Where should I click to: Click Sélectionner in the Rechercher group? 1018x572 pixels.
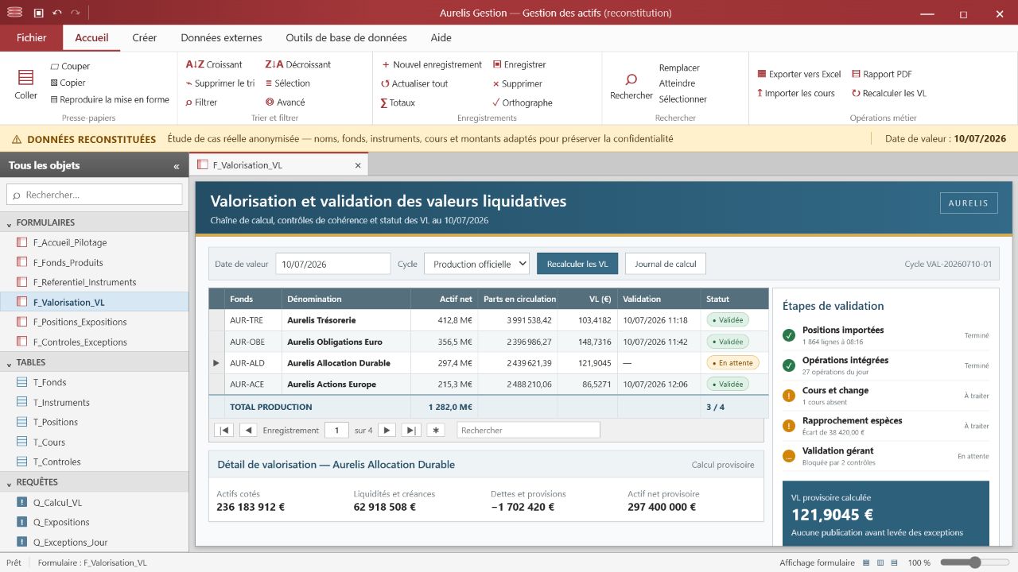click(x=682, y=99)
